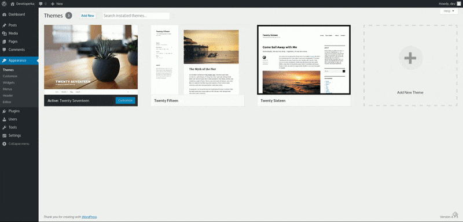
Task: Open the Settings sliders icon menu
Action: (4, 136)
